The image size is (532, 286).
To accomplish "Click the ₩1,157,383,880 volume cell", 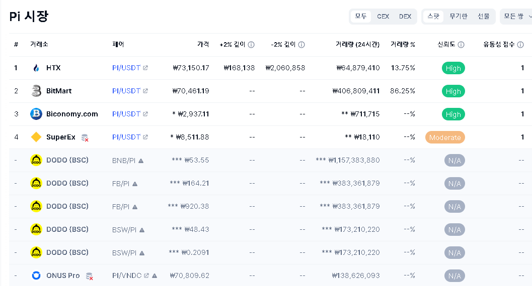I will [x=348, y=160].
